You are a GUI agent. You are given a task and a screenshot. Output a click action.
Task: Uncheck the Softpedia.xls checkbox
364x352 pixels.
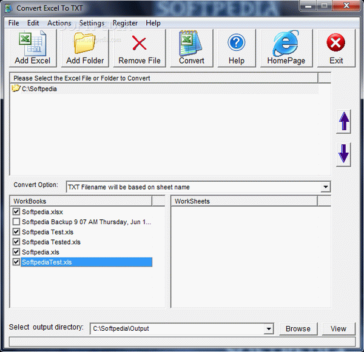click(16, 252)
